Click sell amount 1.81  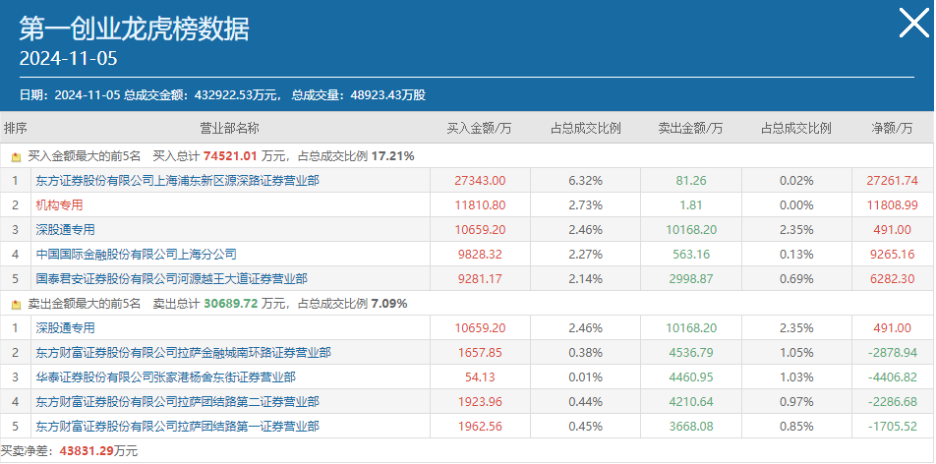691,205
